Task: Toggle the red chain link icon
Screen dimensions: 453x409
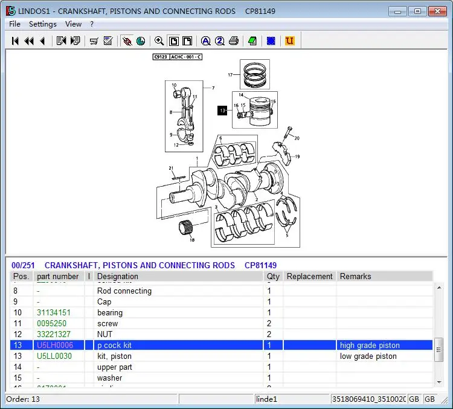Action: click(127, 41)
